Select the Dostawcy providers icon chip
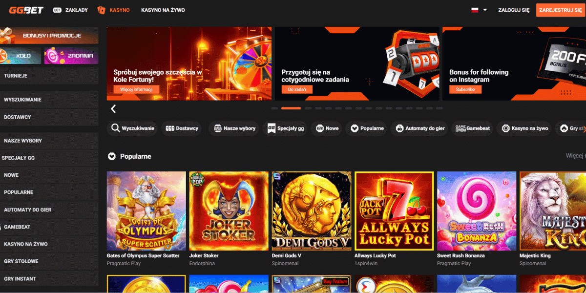The width and height of the screenshot is (586, 293). point(182,128)
